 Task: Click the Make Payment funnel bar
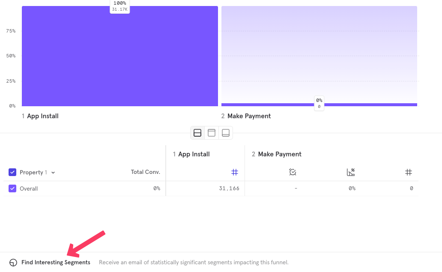click(x=319, y=105)
